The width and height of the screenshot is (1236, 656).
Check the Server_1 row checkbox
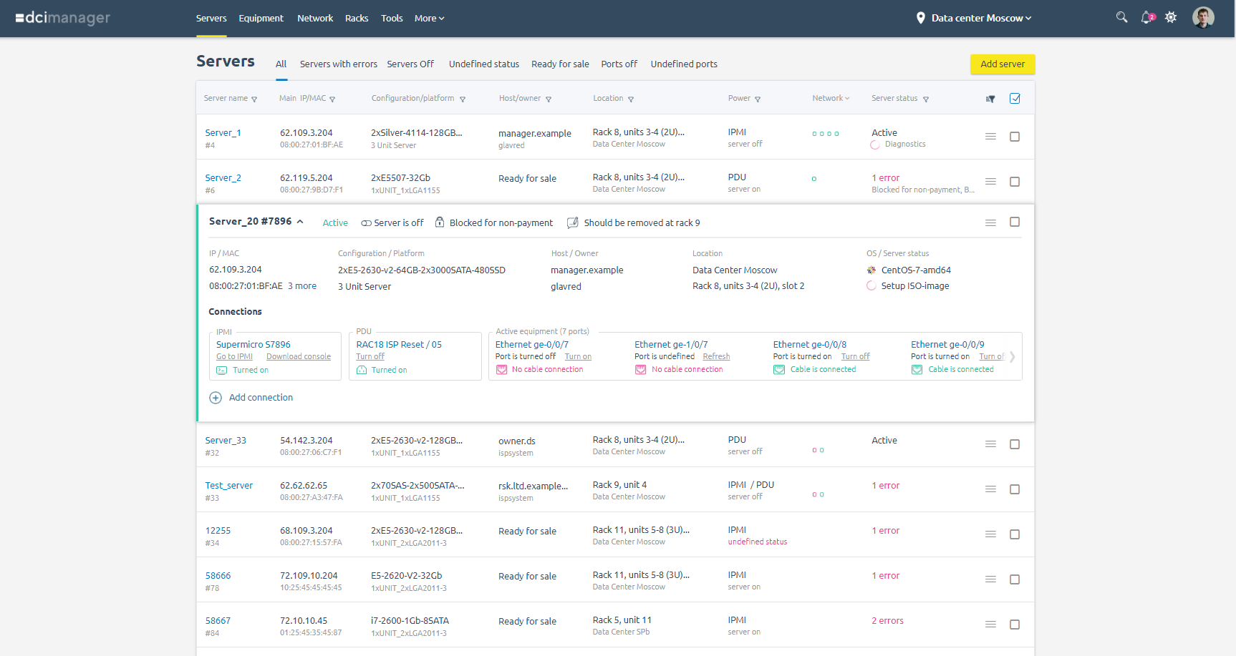tap(1015, 137)
